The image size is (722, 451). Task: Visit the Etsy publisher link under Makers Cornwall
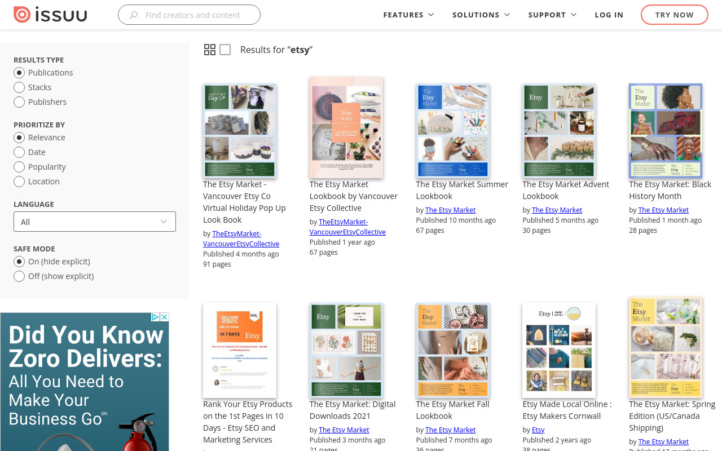(x=538, y=430)
